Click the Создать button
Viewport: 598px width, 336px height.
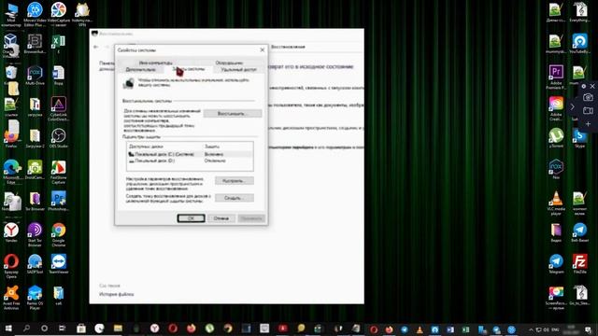tap(235, 198)
